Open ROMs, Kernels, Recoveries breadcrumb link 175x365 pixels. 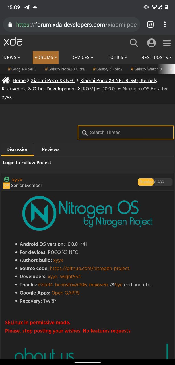pyautogui.click(x=80, y=85)
